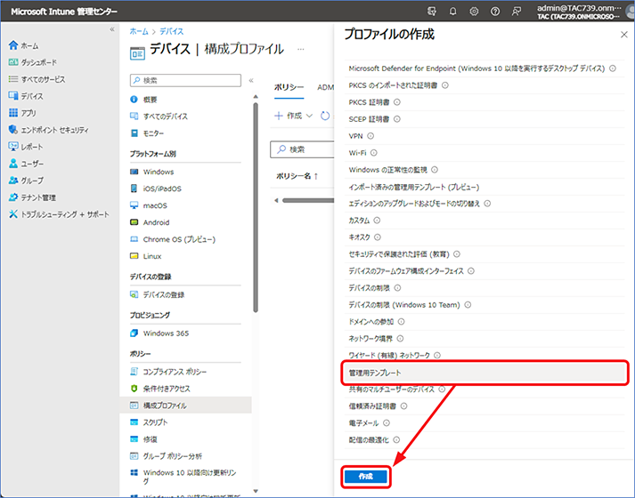This screenshot has height=498, width=635.
Task: Click the blue 作成 button
Action: click(x=366, y=477)
